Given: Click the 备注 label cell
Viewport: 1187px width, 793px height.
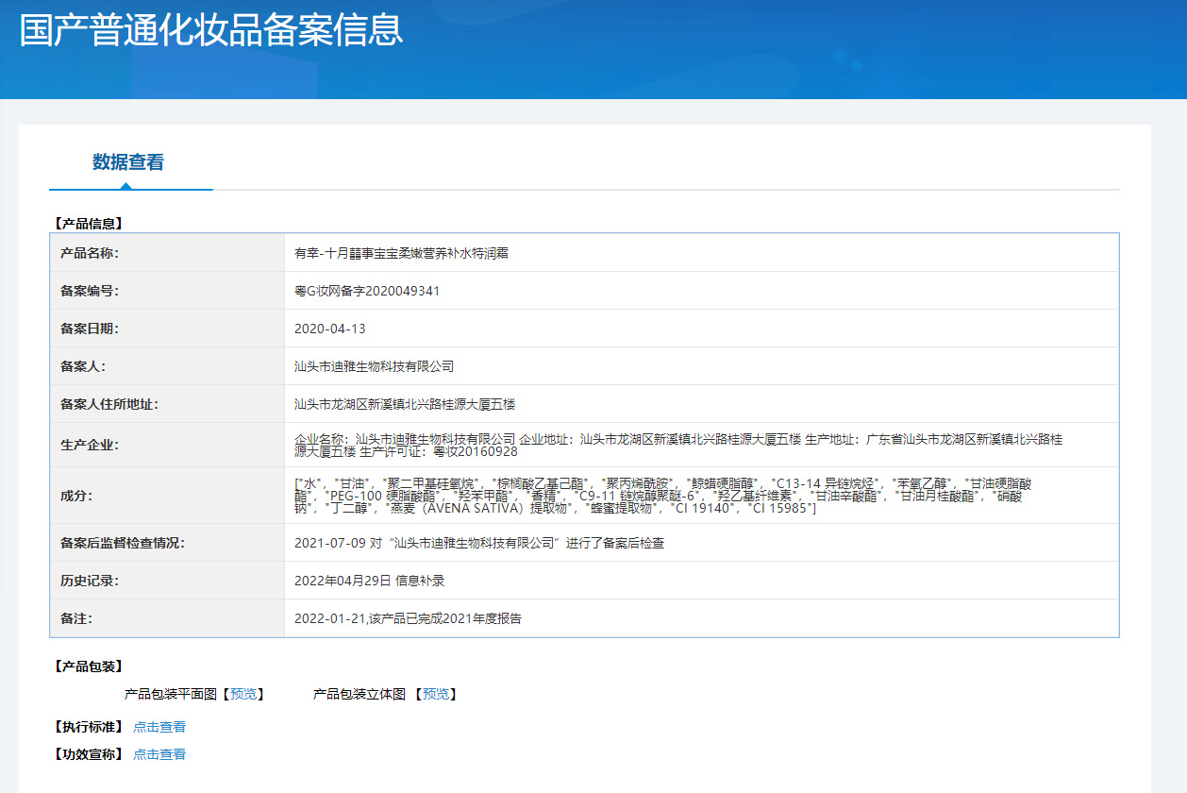Looking at the screenshot, I should 167,618.
